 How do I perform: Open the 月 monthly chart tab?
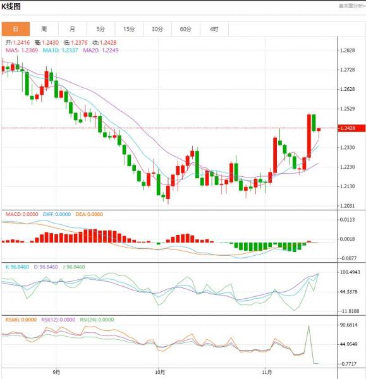72,29
